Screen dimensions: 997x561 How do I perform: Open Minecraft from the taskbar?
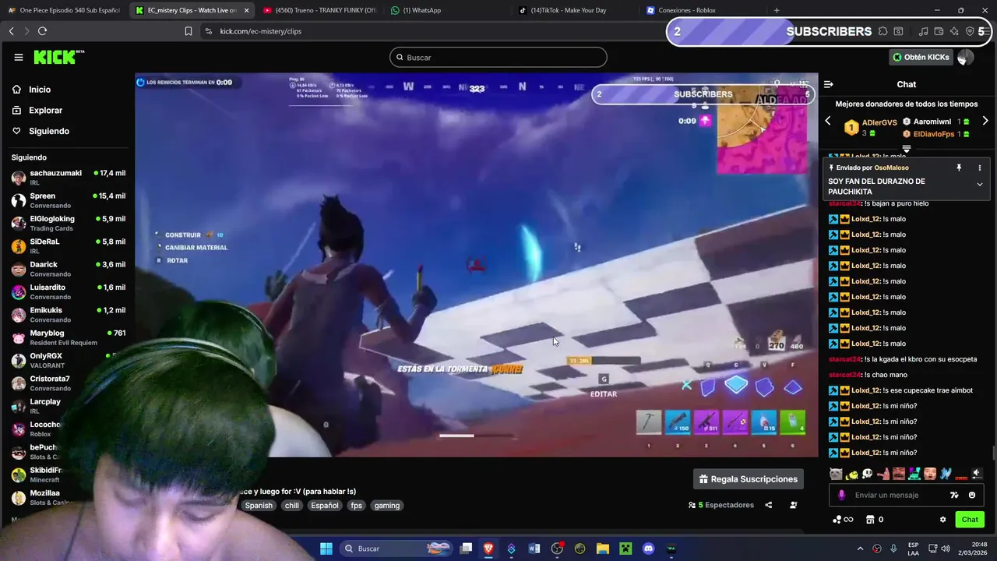click(625, 549)
